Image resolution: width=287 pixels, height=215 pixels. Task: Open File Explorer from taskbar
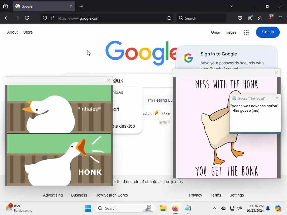pos(163,208)
